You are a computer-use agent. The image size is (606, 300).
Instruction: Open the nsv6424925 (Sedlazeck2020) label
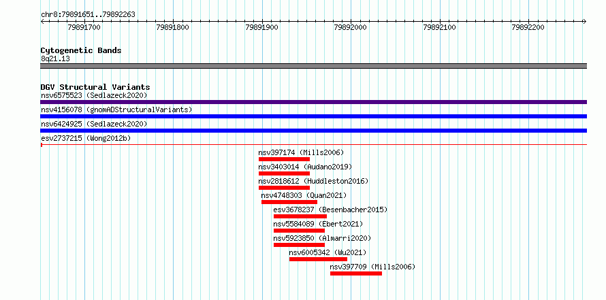click(94, 124)
